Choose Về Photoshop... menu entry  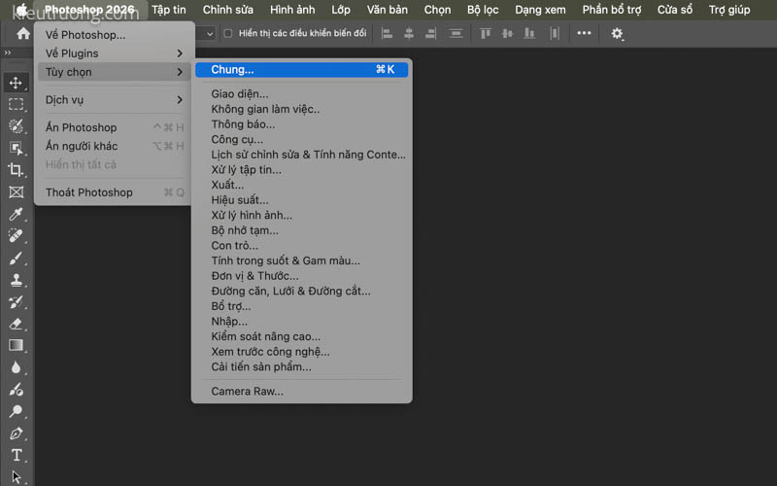tap(115, 35)
